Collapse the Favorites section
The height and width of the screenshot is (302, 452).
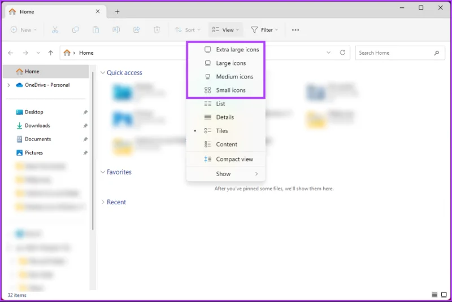coord(103,172)
